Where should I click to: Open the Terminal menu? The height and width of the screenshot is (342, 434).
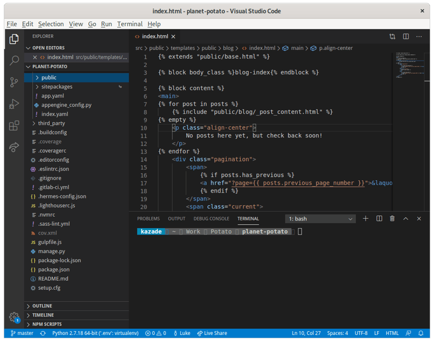tap(130, 24)
